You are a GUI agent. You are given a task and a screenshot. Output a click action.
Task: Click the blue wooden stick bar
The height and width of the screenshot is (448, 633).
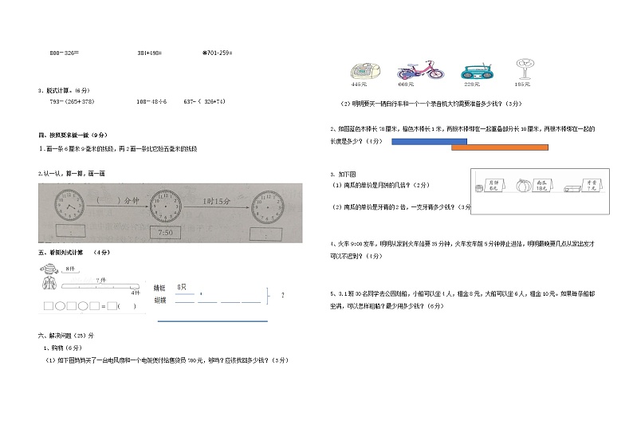pos(429,141)
